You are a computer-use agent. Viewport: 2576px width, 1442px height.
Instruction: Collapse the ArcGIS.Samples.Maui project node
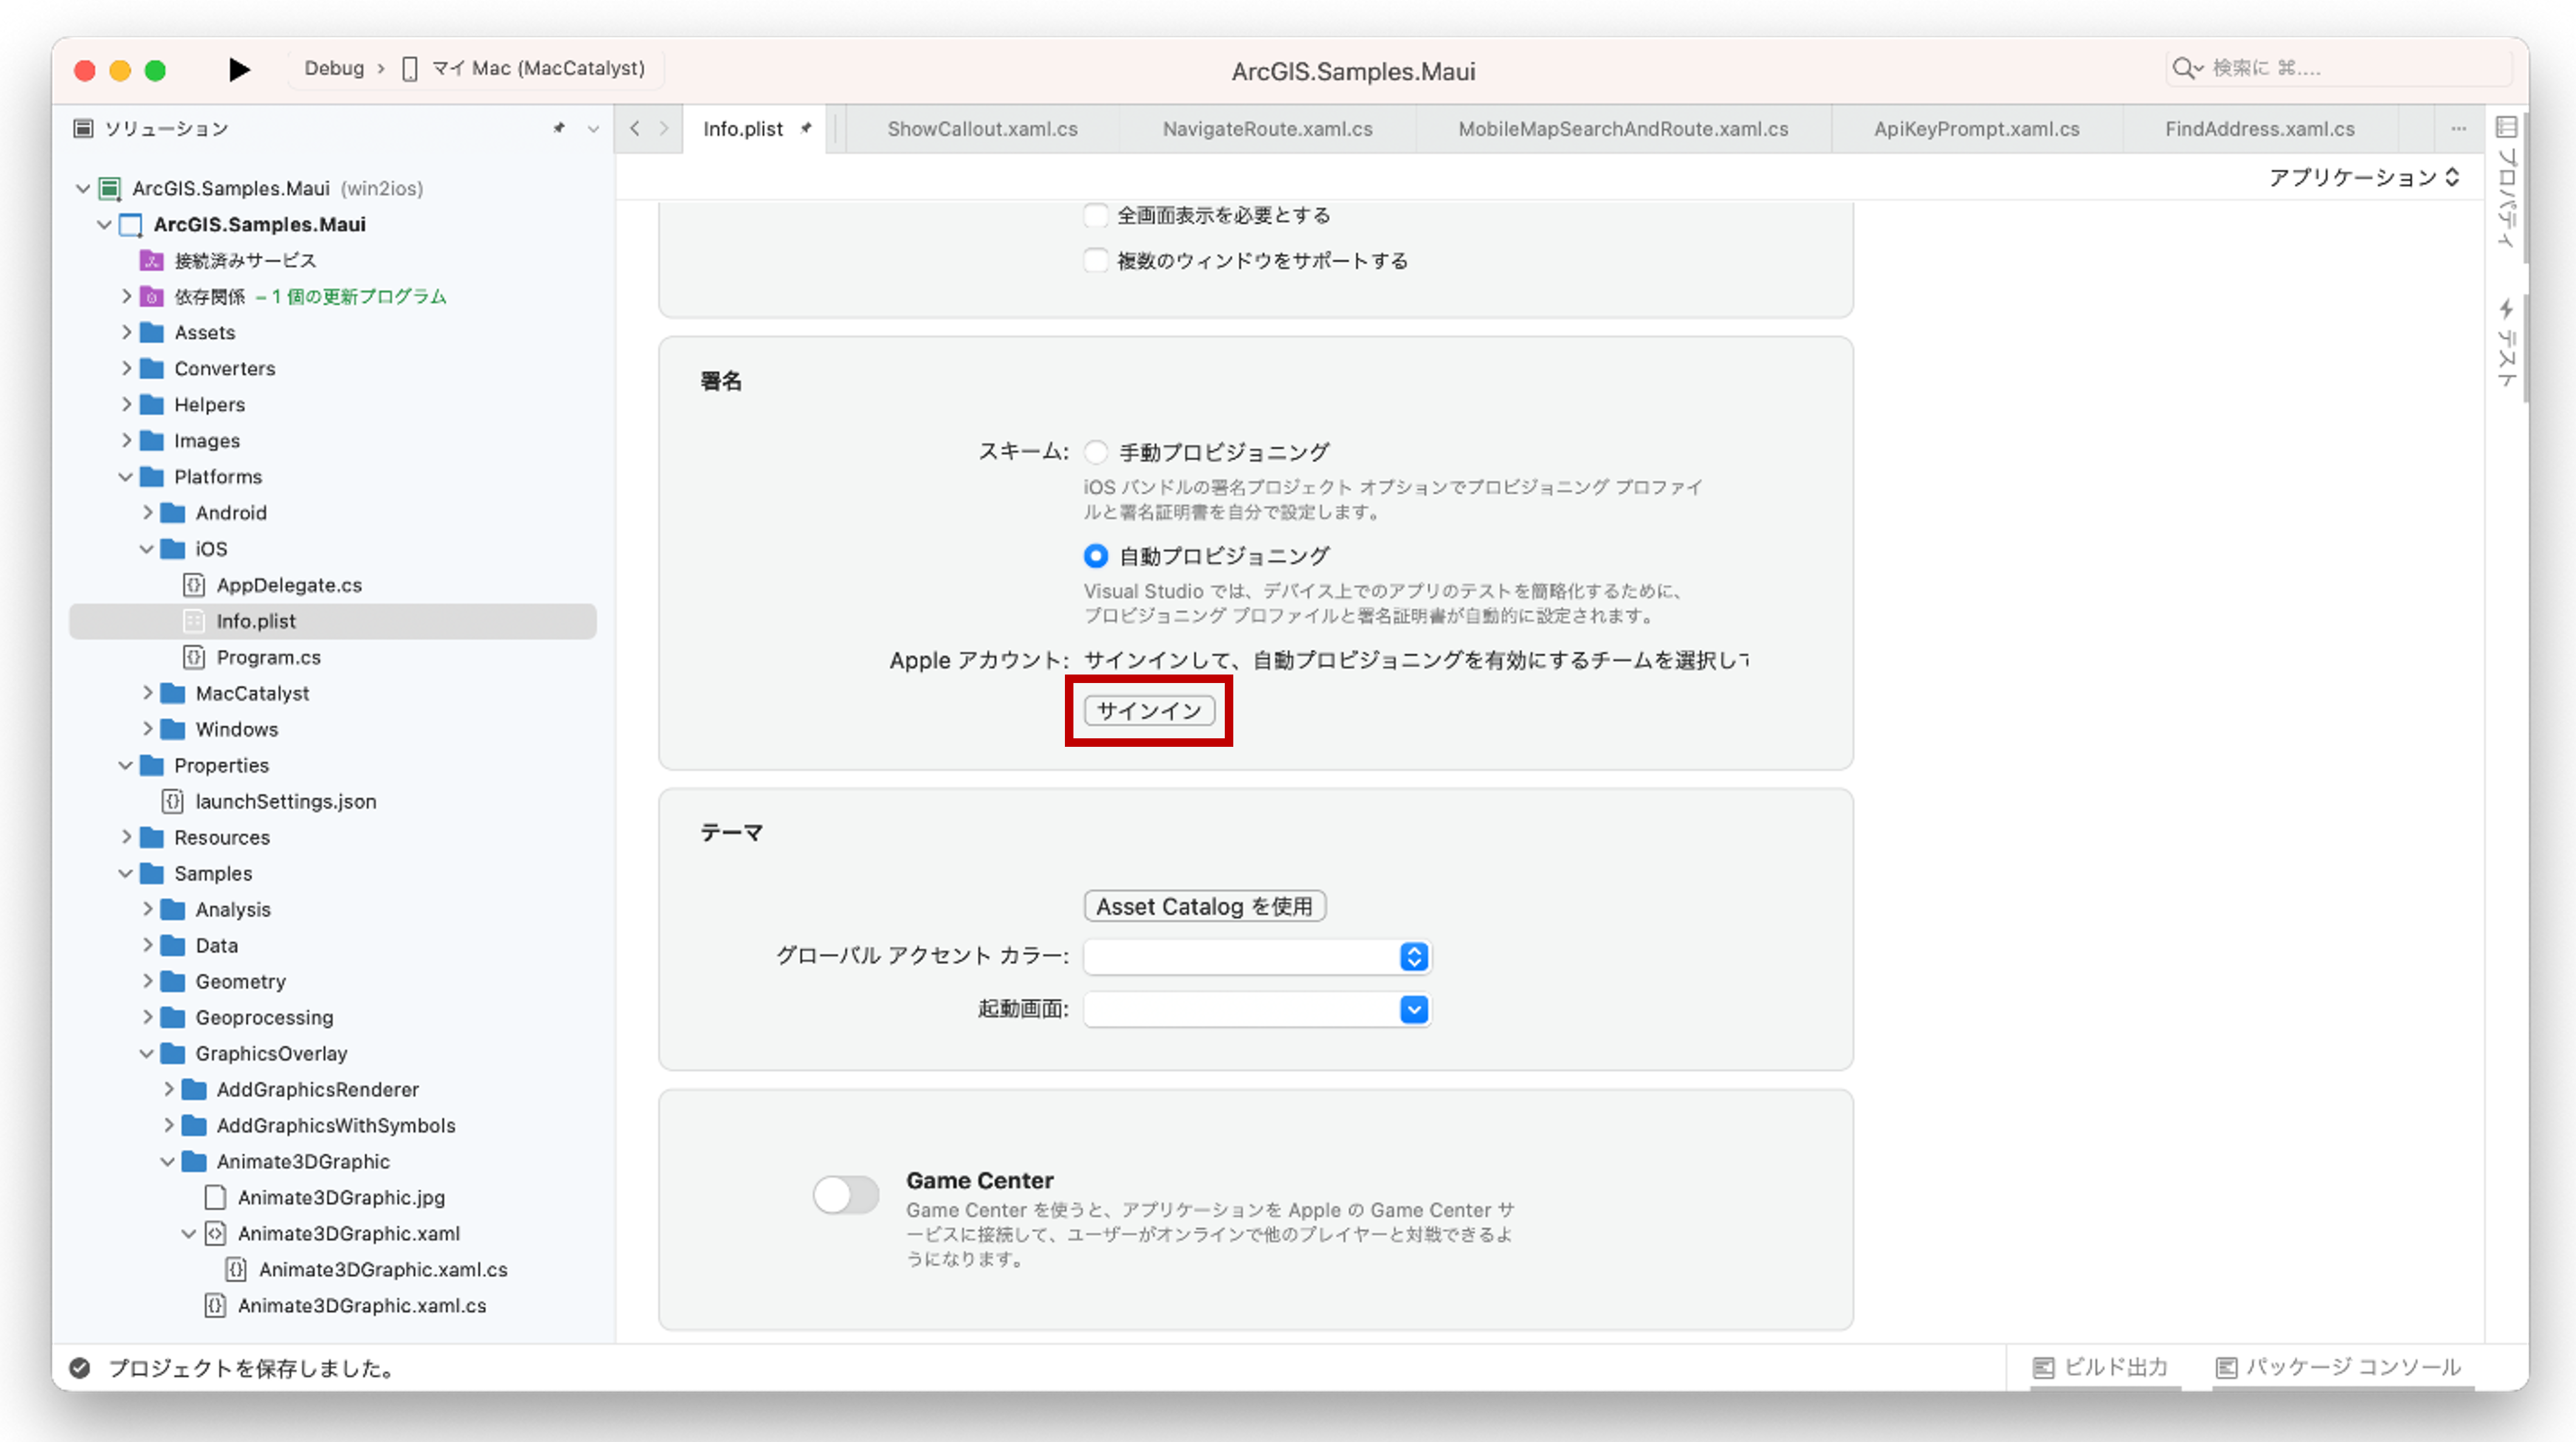point(104,224)
